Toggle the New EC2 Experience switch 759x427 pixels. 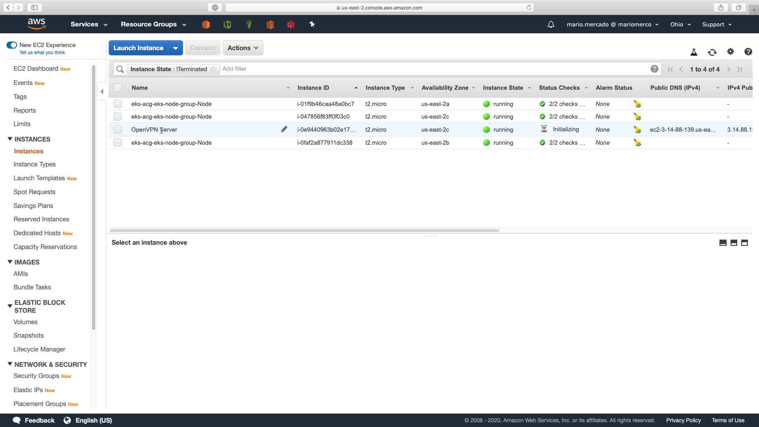click(12, 45)
